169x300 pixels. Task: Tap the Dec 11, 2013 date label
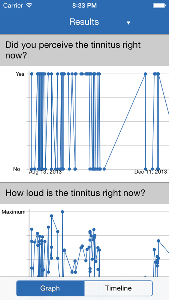point(151,172)
